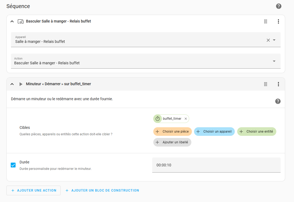Open the Appareil dropdown arrow
This screenshot has height=202, width=294.
click(x=274, y=40)
